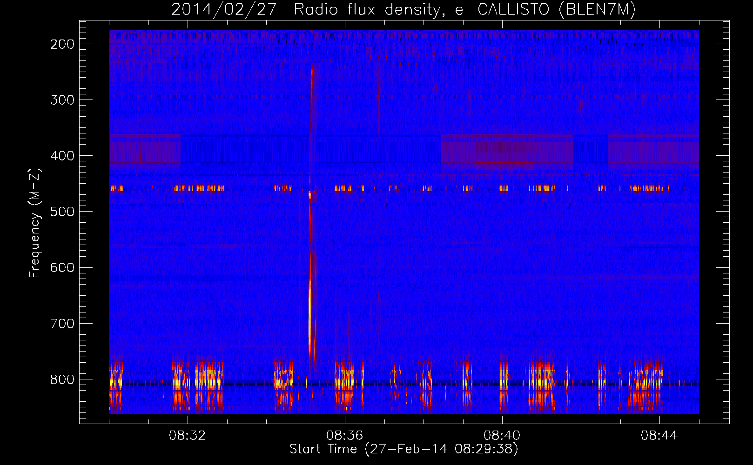Viewport: 753px width, 465px height.
Task: Click the 08:40 time tick label
Action: point(502,436)
